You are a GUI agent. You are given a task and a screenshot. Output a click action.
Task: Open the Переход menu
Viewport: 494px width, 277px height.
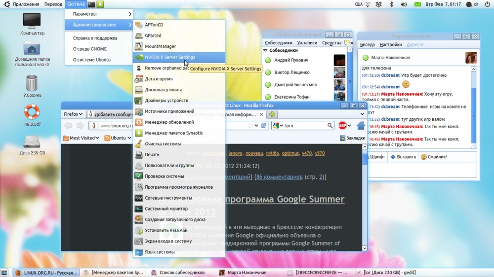pos(53,4)
